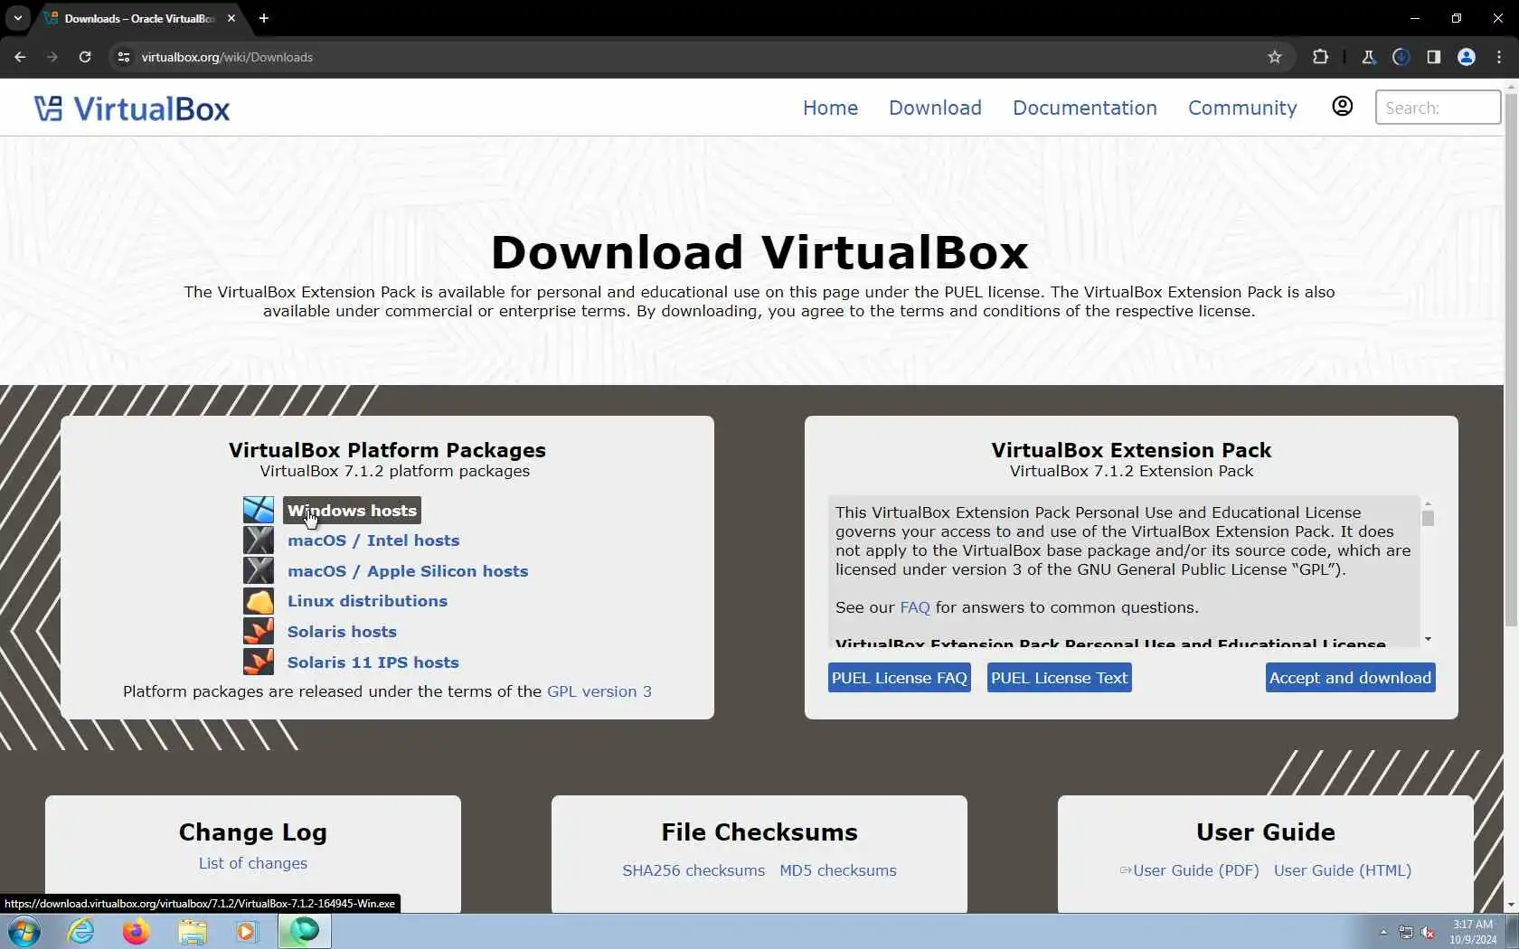
Task: Open the browser profile avatar
Action: click(1467, 57)
